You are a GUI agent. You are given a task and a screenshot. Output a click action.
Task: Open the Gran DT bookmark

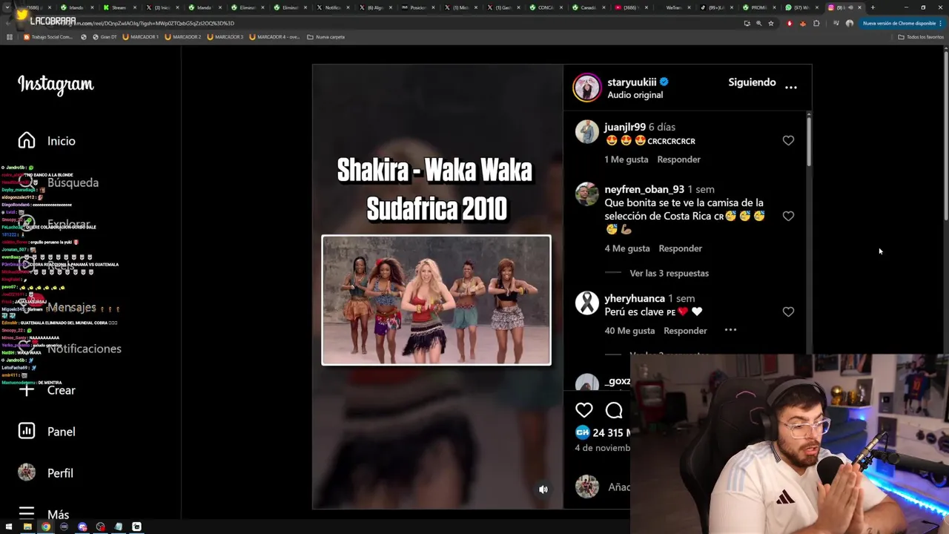click(x=105, y=36)
